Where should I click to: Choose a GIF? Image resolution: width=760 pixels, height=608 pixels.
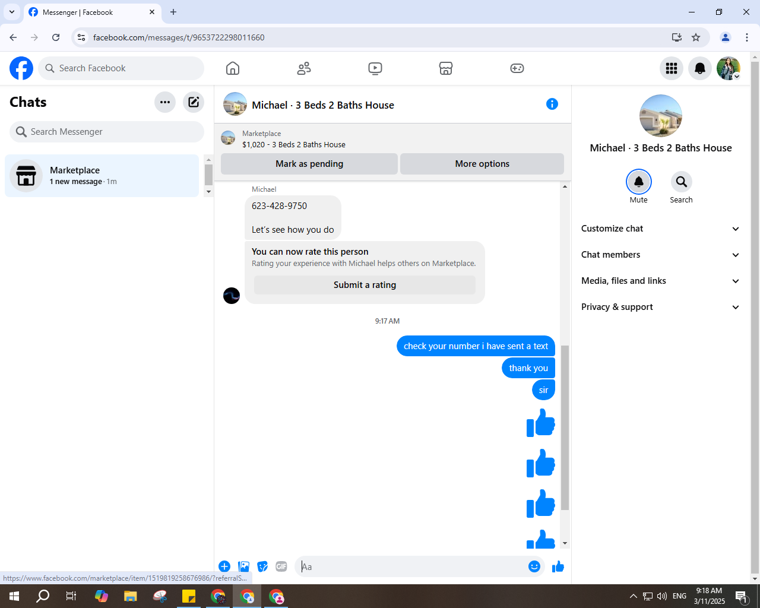pos(281,566)
